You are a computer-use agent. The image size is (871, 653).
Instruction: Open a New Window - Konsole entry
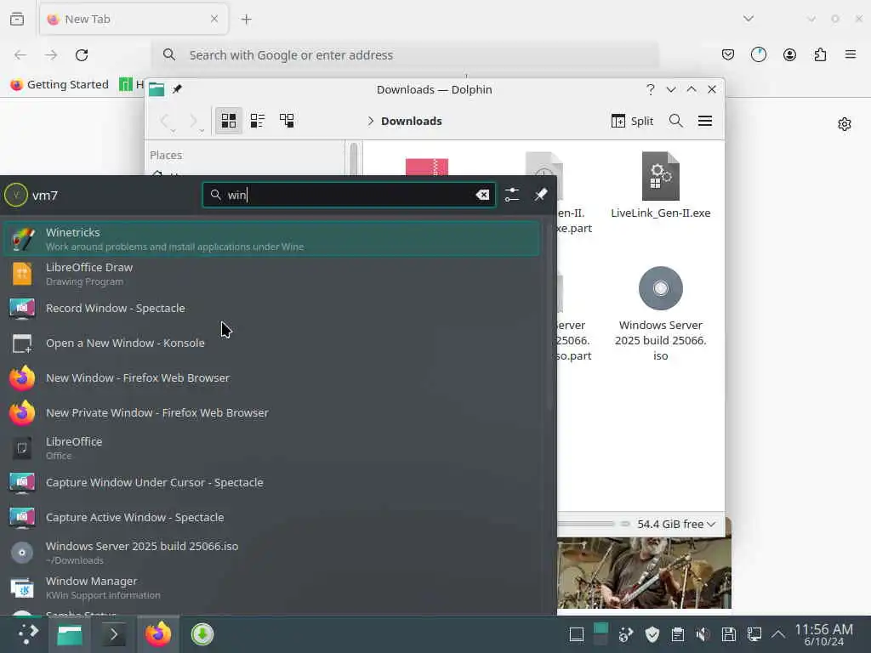(x=271, y=344)
